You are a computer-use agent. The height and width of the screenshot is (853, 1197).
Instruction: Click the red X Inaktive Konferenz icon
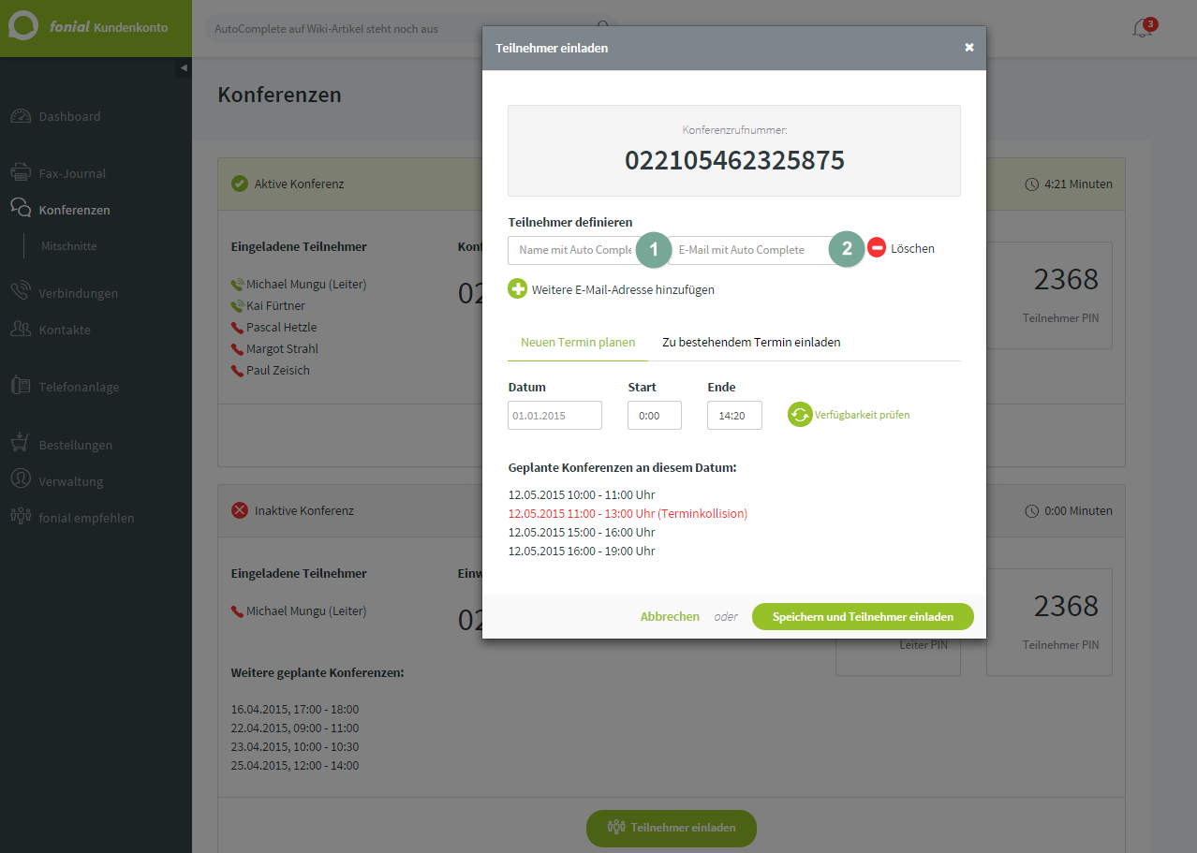240,510
